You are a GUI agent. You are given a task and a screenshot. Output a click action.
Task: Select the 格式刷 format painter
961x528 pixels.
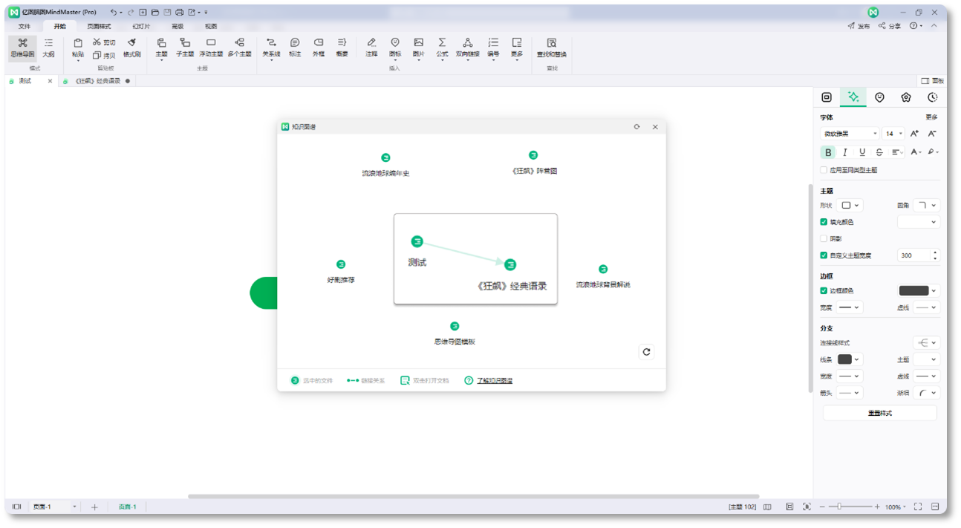[x=132, y=48]
